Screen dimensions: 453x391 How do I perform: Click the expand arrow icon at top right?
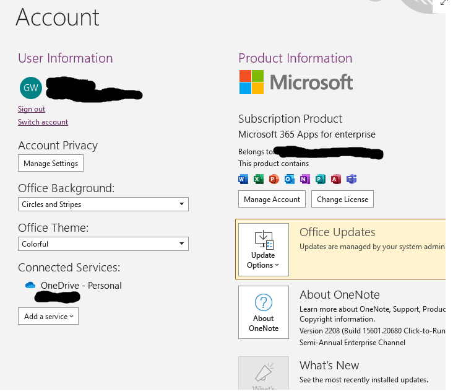pyautogui.click(x=444, y=3)
